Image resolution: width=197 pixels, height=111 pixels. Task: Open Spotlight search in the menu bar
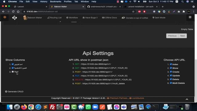(x=183, y=2)
